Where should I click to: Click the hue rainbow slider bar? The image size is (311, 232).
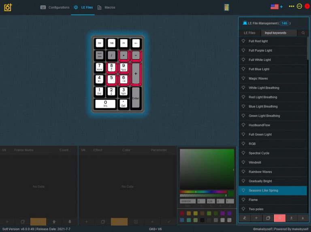[203, 192]
